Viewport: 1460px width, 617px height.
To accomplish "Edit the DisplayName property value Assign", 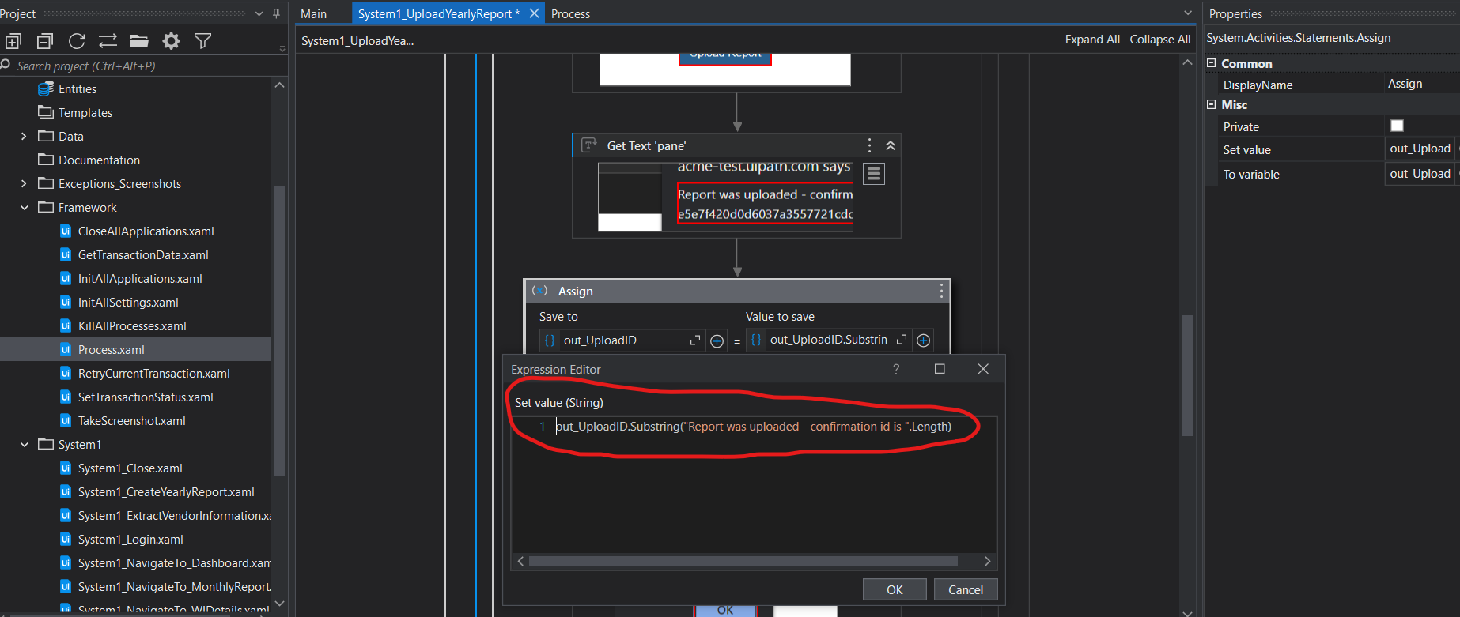I will click(1421, 84).
